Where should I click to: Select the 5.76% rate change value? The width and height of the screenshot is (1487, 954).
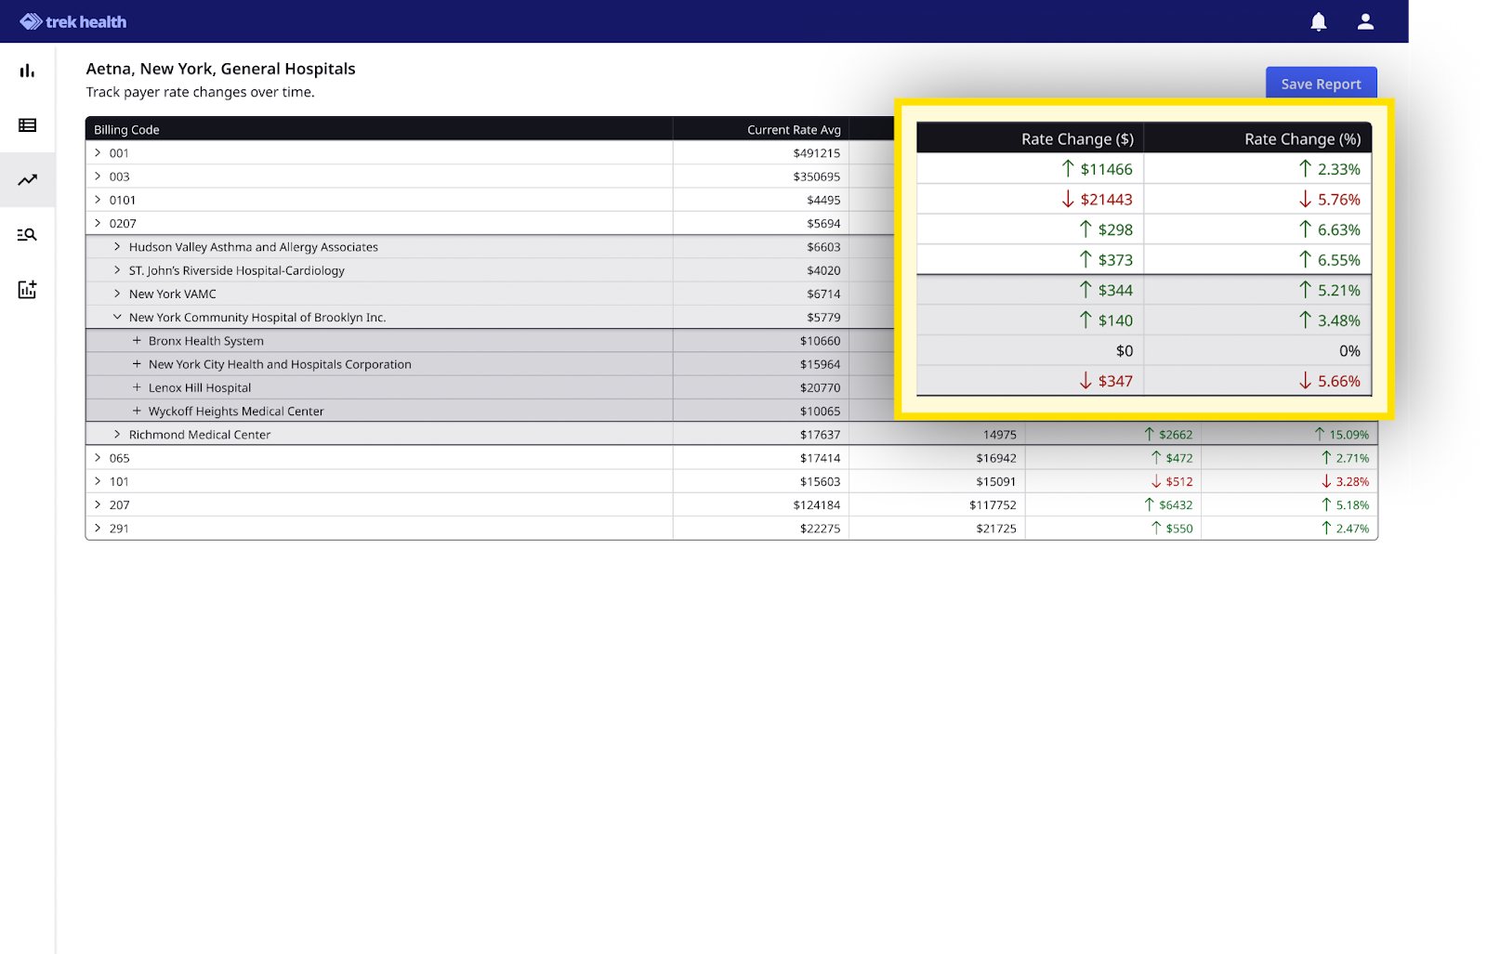pyautogui.click(x=1330, y=199)
